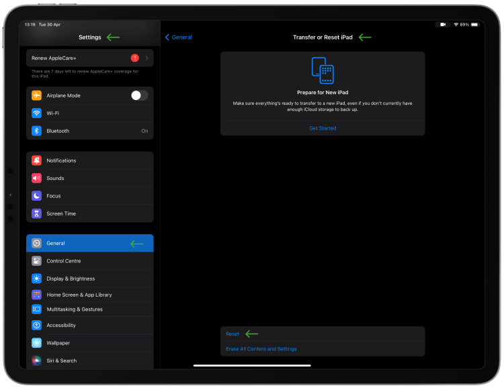Tap the Multitasking & Gestures icon
The height and width of the screenshot is (390, 504).
coord(36,309)
